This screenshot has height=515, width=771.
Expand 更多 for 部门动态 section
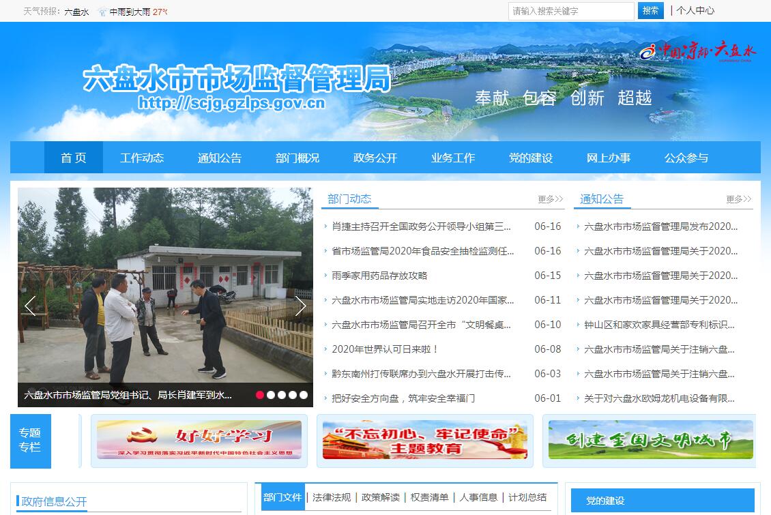coord(550,199)
